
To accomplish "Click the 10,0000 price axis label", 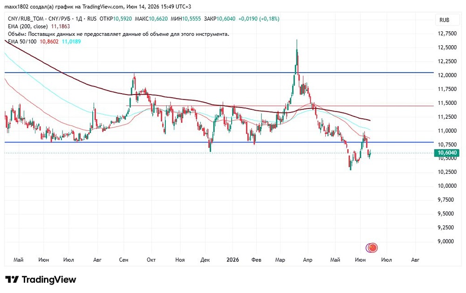I will 447,186.
